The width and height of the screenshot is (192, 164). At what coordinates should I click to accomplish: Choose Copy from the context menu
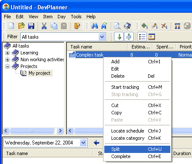pyautogui.click(x=137, y=113)
